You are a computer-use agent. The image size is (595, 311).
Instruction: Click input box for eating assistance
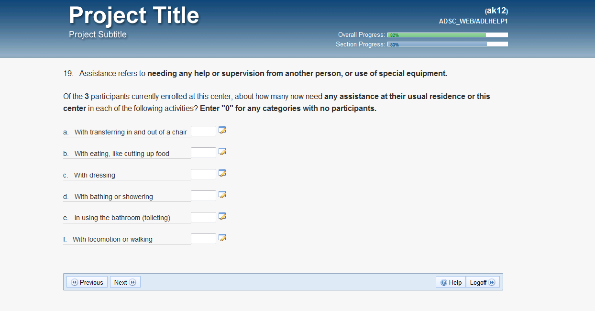coord(203,153)
